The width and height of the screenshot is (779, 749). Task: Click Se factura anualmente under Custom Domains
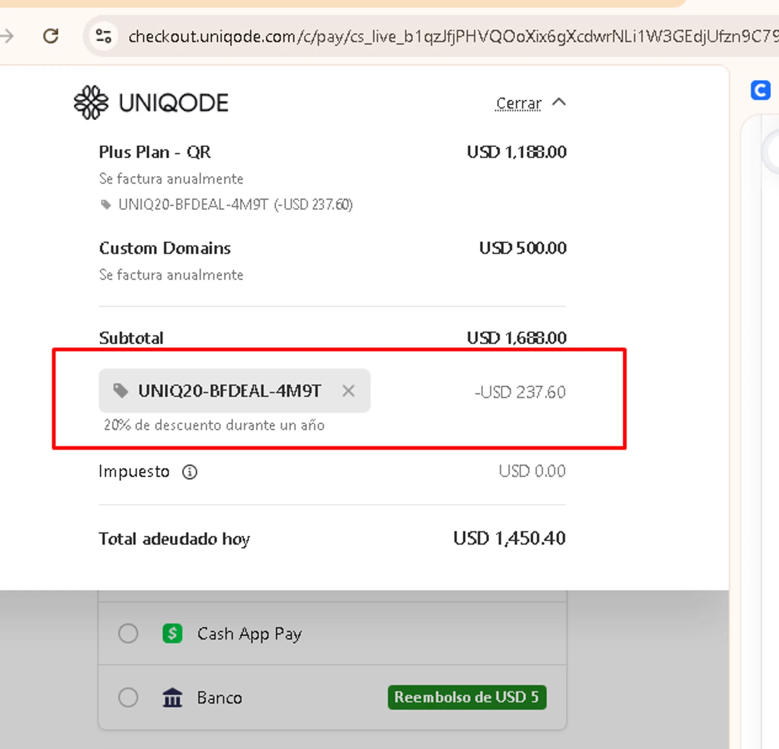coord(171,274)
